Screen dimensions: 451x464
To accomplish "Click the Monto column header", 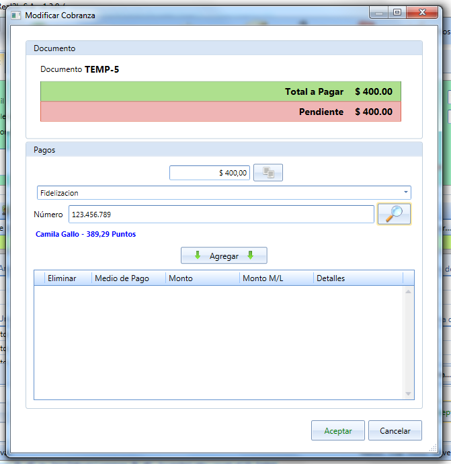I will coord(202,278).
